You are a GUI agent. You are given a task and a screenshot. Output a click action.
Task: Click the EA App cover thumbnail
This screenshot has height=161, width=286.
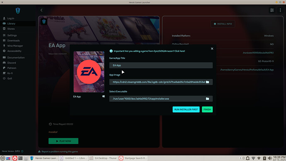pyautogui.click(x=89, y=72)
